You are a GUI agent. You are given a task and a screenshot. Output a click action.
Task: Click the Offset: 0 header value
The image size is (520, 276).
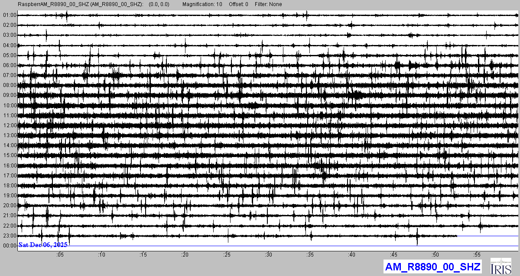[239, 4]
